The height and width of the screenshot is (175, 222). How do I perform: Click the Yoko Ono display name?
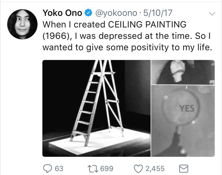tap(62, 13)
